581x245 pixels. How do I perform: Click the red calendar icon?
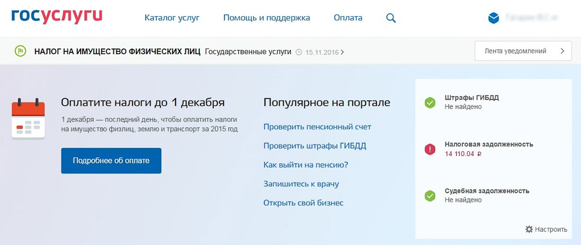pyautogui.click(x=28, y=119)
